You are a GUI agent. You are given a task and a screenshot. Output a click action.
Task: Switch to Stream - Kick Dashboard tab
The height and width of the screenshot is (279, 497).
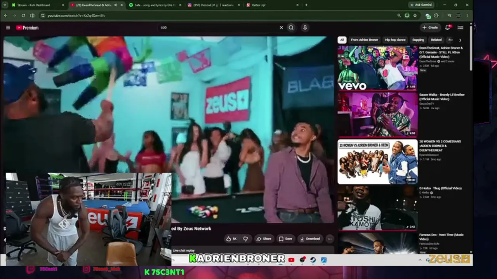click(x=37, y=5)
